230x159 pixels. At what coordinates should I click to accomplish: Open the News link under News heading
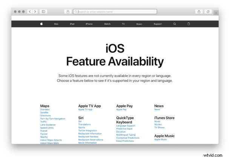(157, 110)
